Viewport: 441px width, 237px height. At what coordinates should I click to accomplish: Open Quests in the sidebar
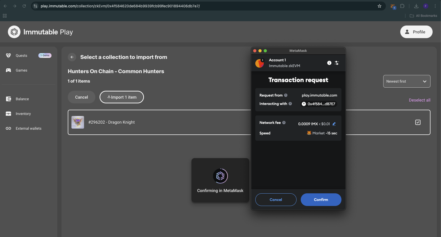(21, 56)
